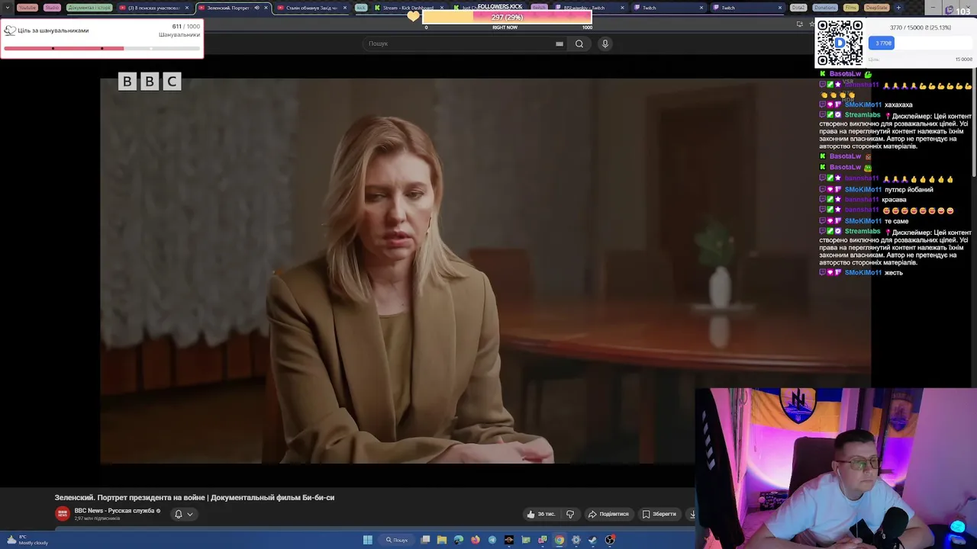This screenshot has height=549, width=977.
Task: Click the Followers Kick 297 (29%) progress bar
Action: (x=507, y=17)
